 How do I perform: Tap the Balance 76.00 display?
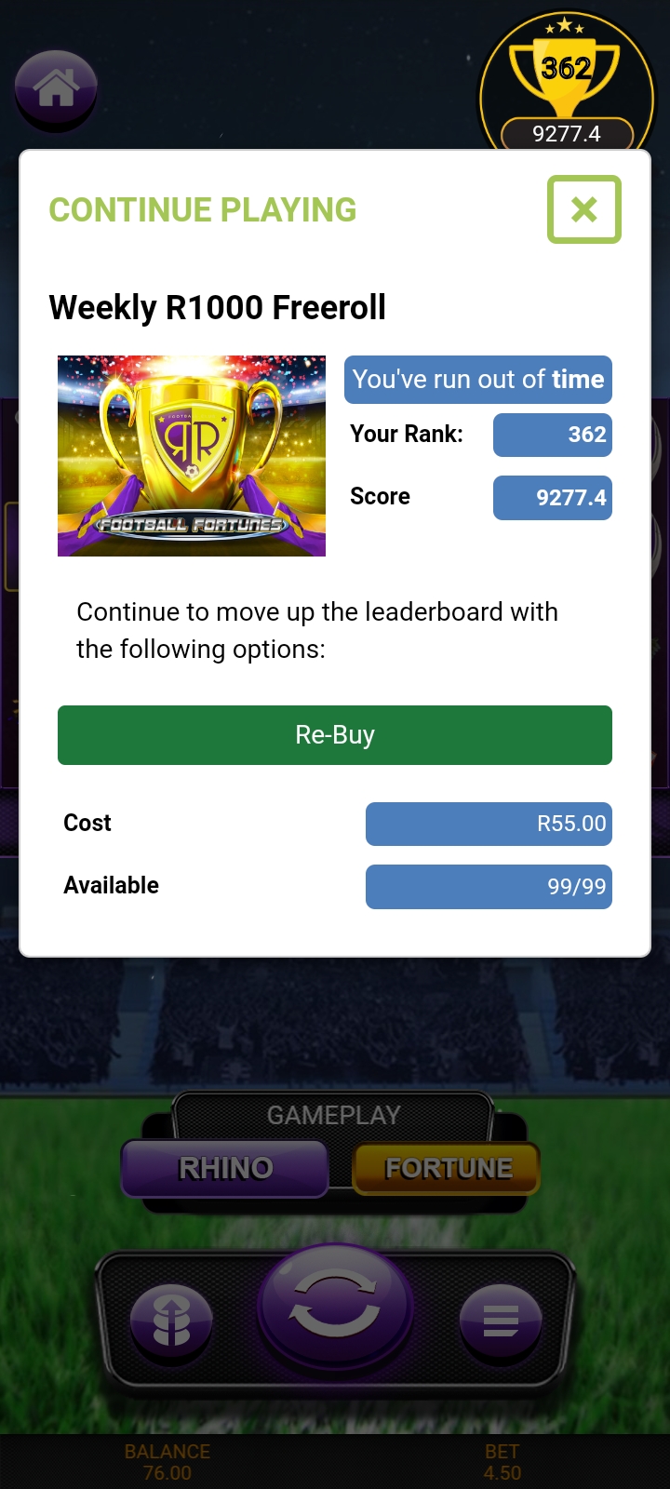pos(167,1462)
